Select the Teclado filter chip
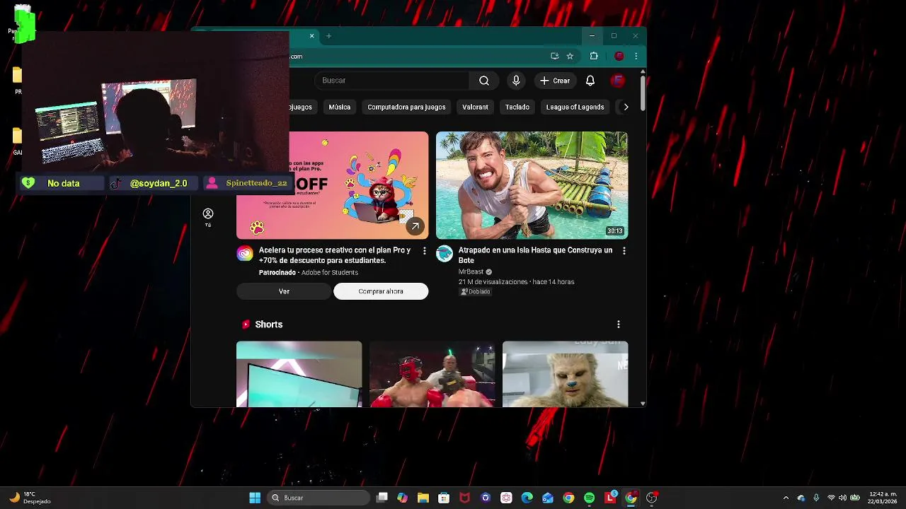906x509 pixels. (517, 107)
